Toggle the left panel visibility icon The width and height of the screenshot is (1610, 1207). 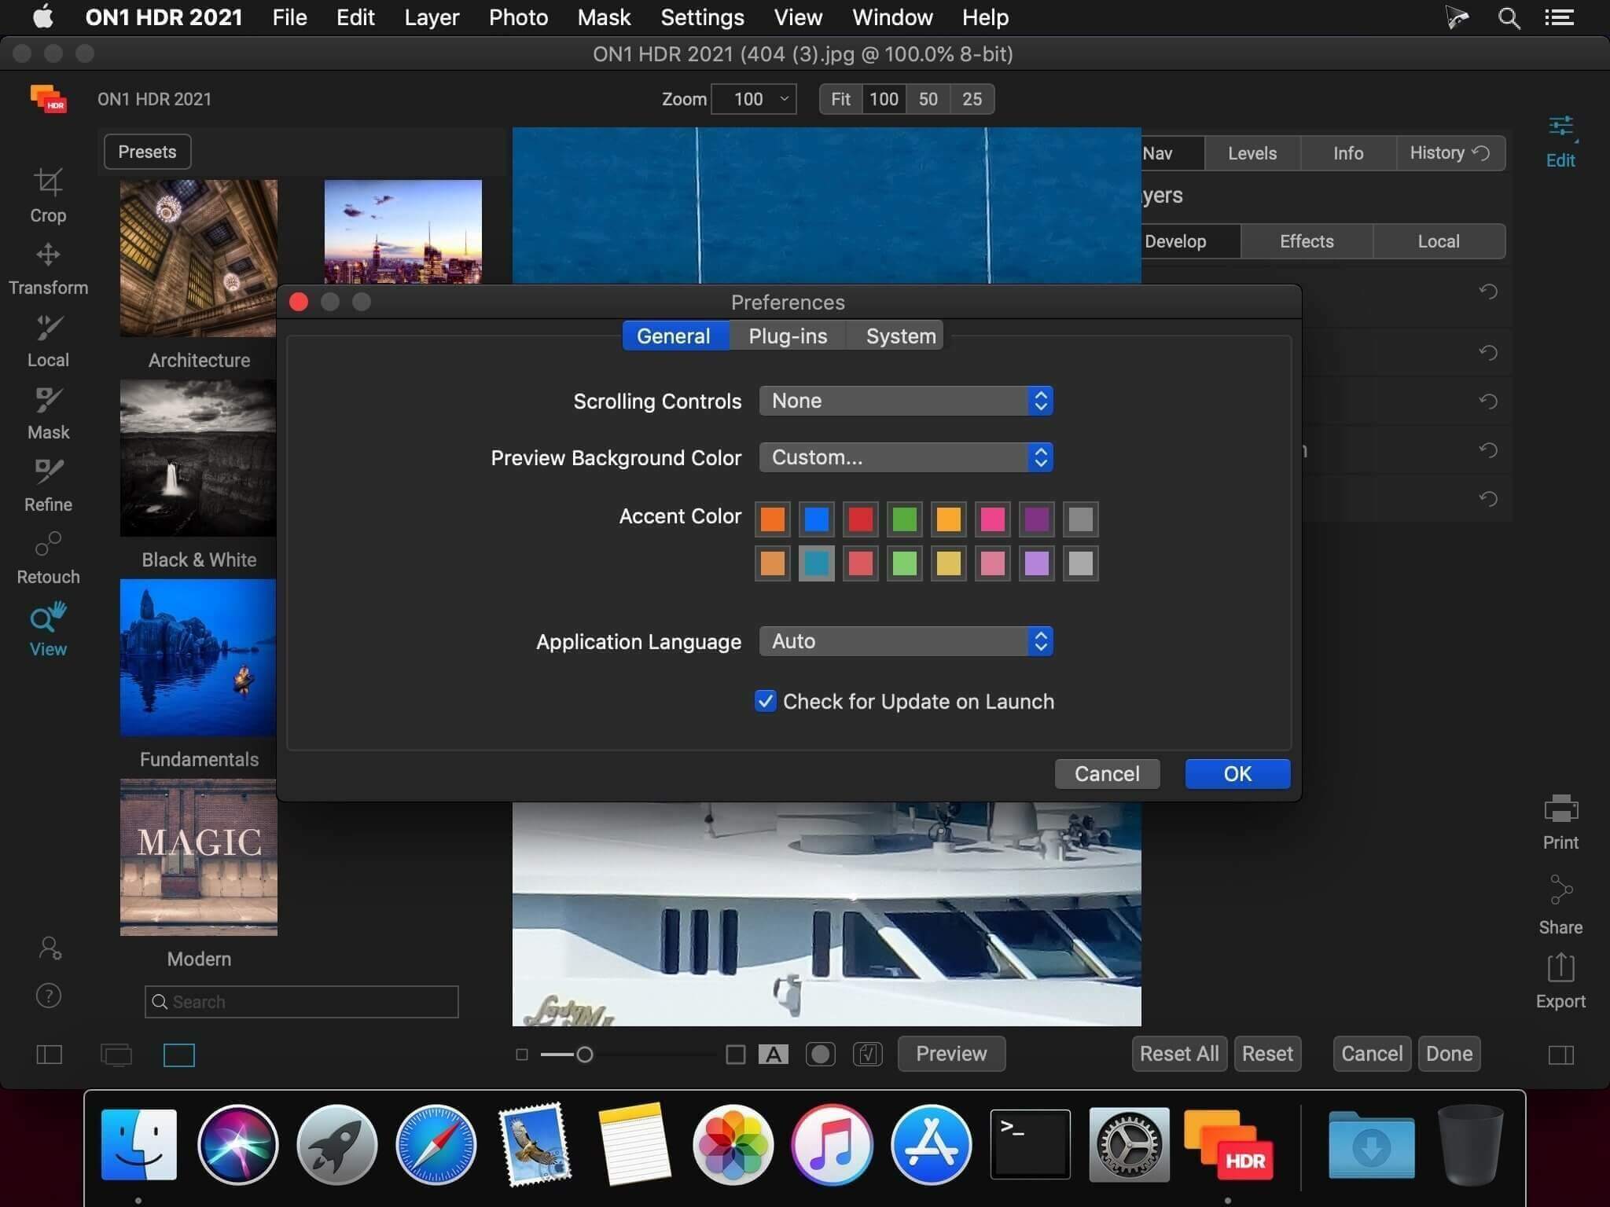click(x=49, y=1055)
